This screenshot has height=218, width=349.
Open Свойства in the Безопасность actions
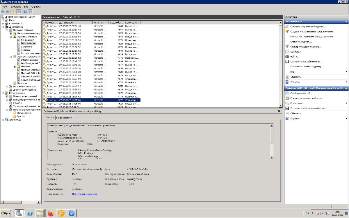(x=295, y=51)
